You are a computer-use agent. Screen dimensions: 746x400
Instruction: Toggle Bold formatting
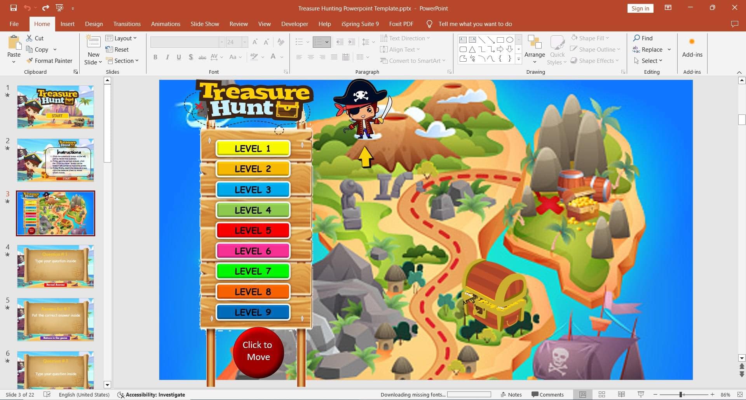(155, 57)
